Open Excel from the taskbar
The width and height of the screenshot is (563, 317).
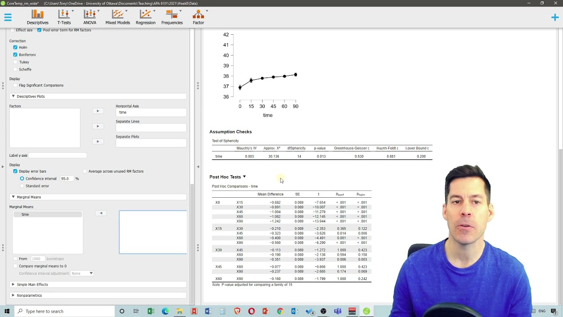point(151,311)
